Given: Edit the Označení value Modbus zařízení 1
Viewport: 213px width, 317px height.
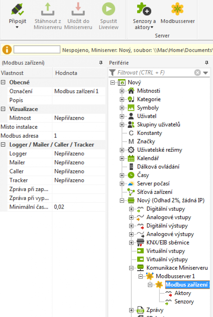Looking at the screenshot, I should coord(79,91).
